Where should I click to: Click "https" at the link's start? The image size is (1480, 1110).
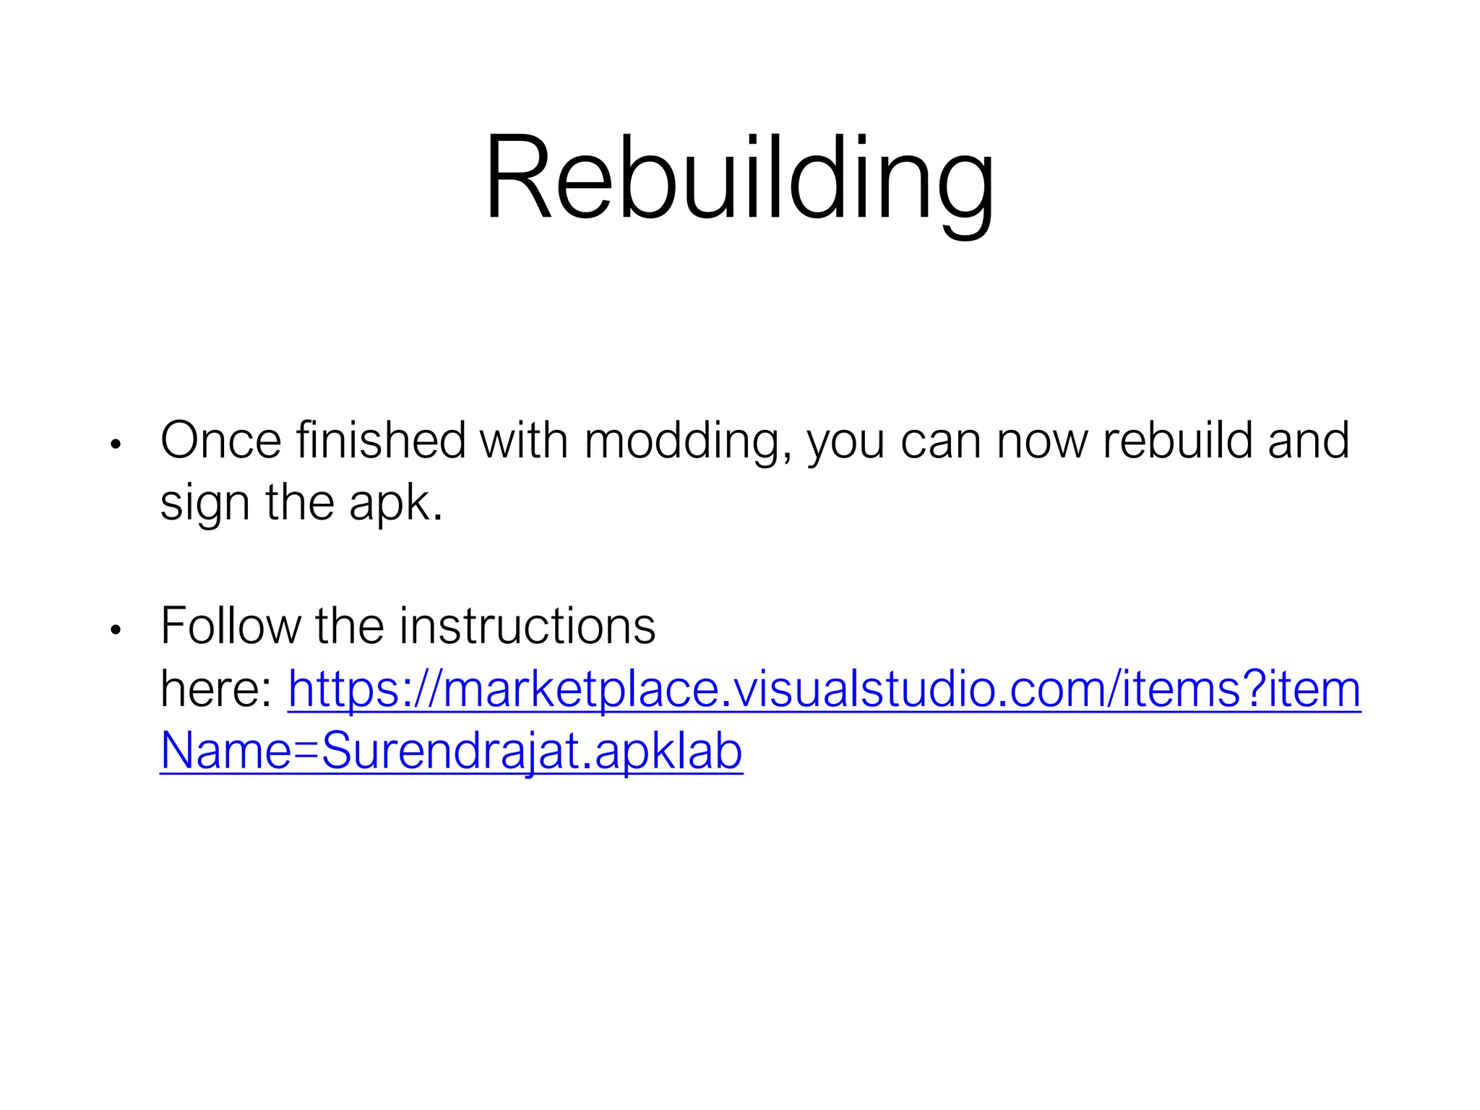coord(344,690)
